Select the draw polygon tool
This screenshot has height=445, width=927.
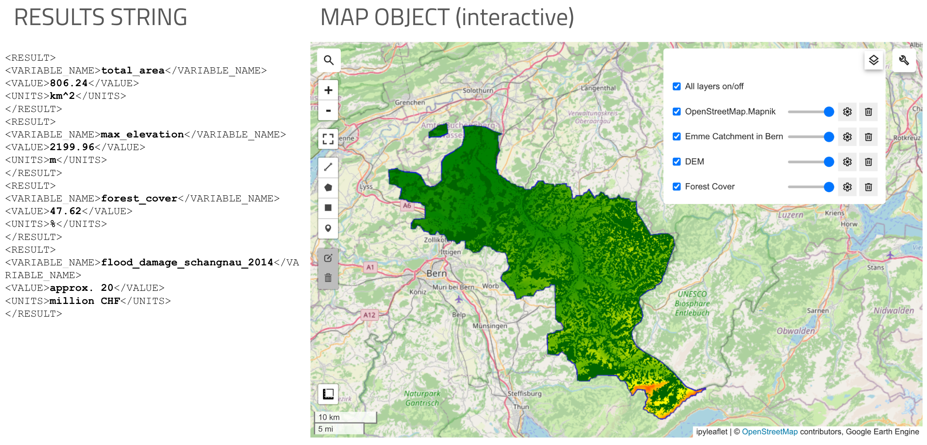click(328, 188)
